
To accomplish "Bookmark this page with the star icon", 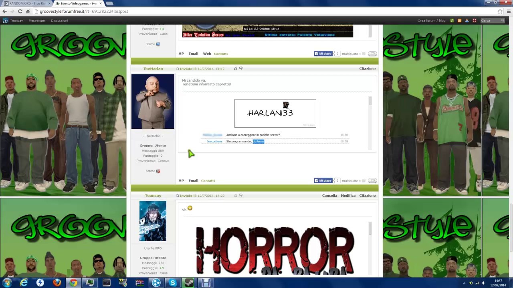I will pos(500,11).
